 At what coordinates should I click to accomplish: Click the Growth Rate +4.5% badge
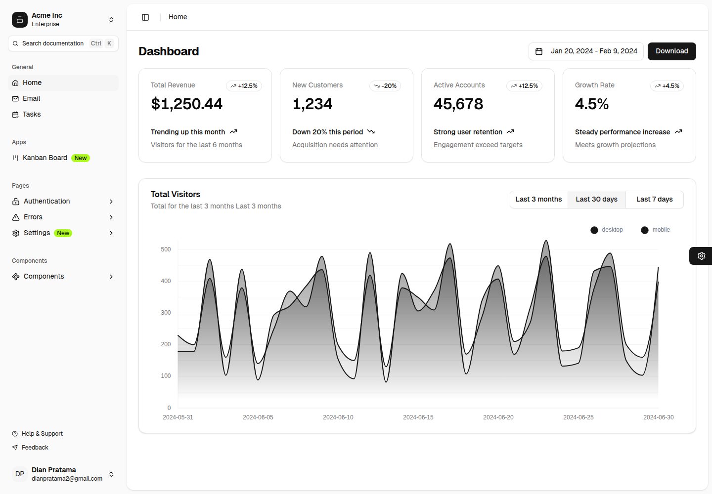click(667, 86)
